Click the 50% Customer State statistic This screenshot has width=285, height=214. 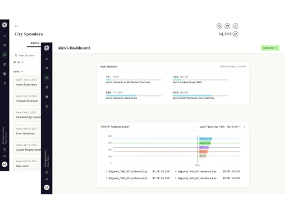[x=115, y=92]
